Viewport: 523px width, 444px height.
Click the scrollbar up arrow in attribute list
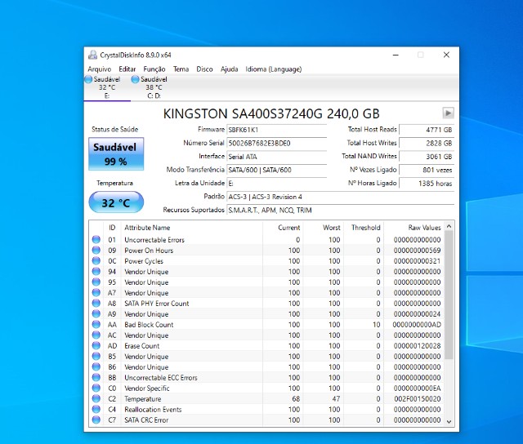click(449, 226)
